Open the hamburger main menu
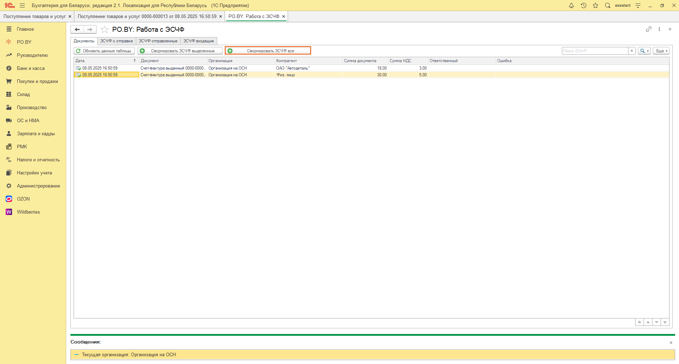The height and width of the screenshot is (364, 679). tap(22, 5)
